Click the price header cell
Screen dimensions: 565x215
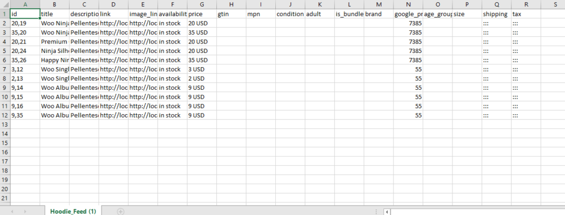click(x=202, y=14)
